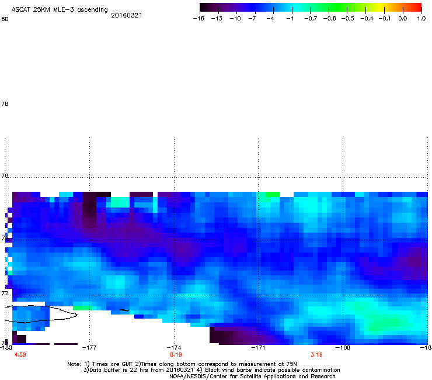Click the '80' latitude label at top left
The image size is (432, 380).
pos(5,19)
